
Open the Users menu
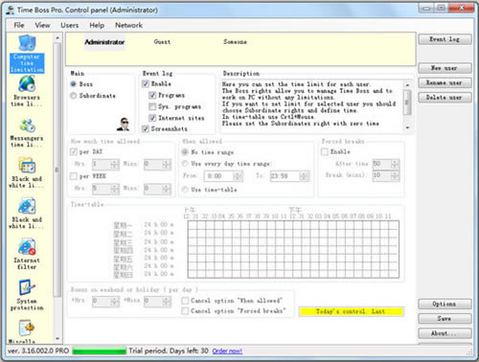tap(70, 25)
